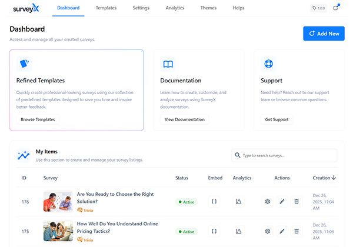Click the SurveyX logo
This screenshot has height=247, width=353.
(x=26, y=8)
